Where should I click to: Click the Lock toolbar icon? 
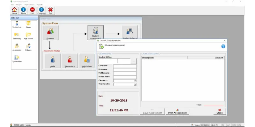tap(33, 11)
